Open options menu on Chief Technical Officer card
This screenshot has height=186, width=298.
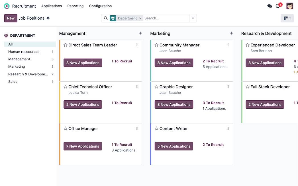(x=137, y=86)
